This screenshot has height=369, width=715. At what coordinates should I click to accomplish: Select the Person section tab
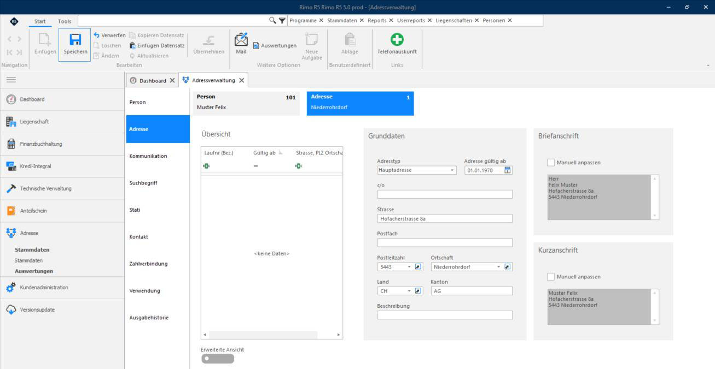pos(158,102)
